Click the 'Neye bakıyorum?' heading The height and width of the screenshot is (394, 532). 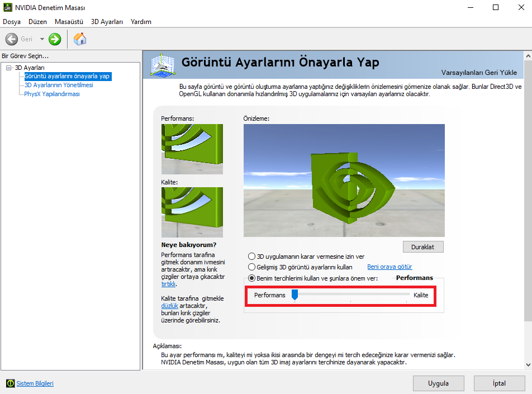[189, 245]
